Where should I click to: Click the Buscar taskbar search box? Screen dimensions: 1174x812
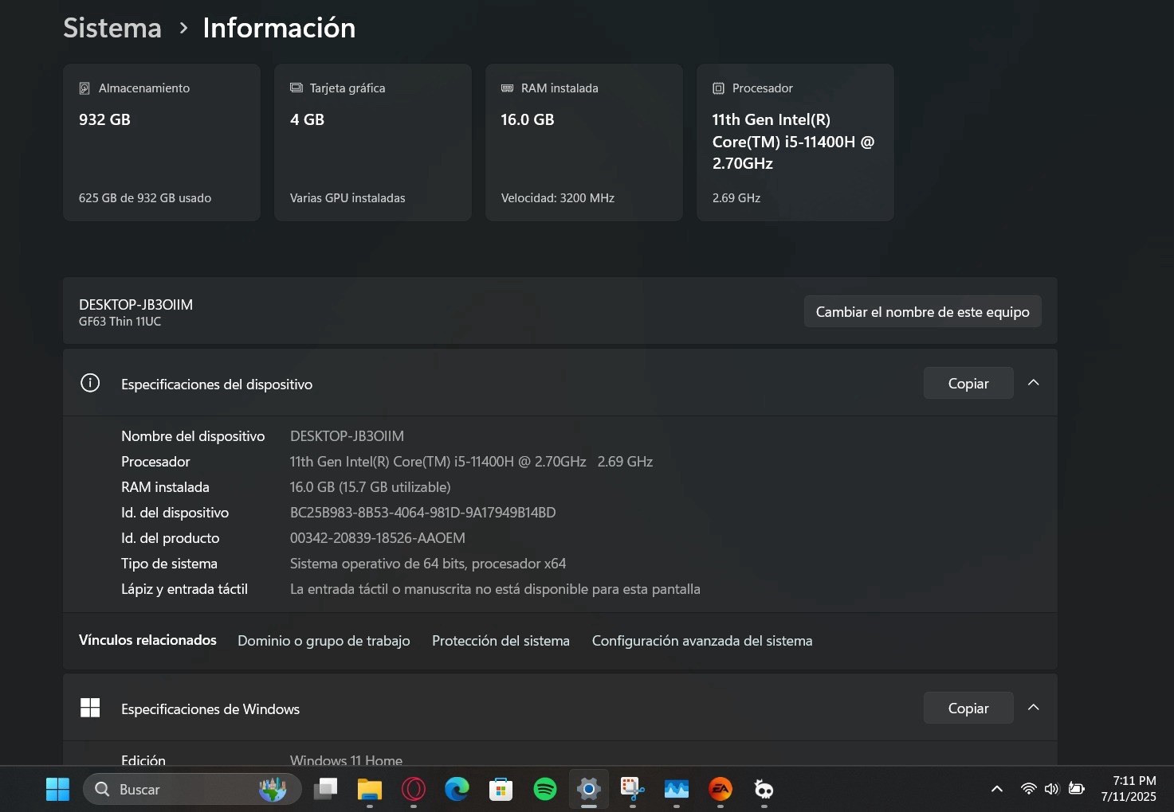(x=192, y=789)
